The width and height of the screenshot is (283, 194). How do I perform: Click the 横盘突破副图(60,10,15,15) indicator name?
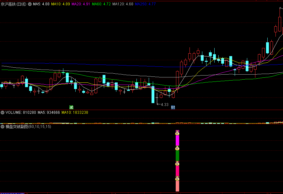point(28,127)
